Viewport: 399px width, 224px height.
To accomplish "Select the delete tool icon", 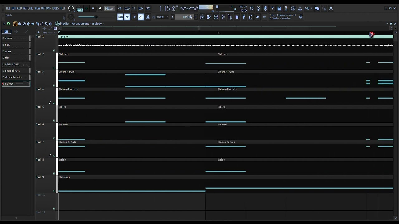I will [24, 24].
